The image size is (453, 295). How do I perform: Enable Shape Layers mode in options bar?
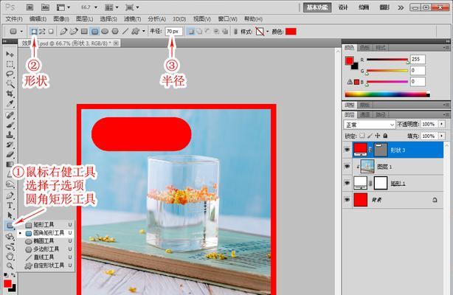point(34,31)
